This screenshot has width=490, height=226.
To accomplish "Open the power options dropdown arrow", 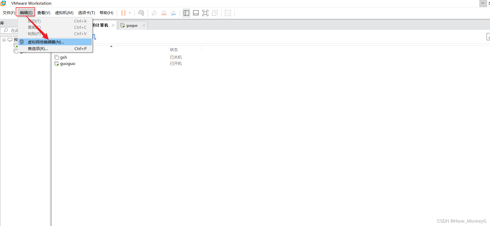I will (130, 13).
